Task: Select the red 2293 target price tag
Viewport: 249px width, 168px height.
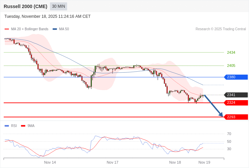Action: click(236, 117)
